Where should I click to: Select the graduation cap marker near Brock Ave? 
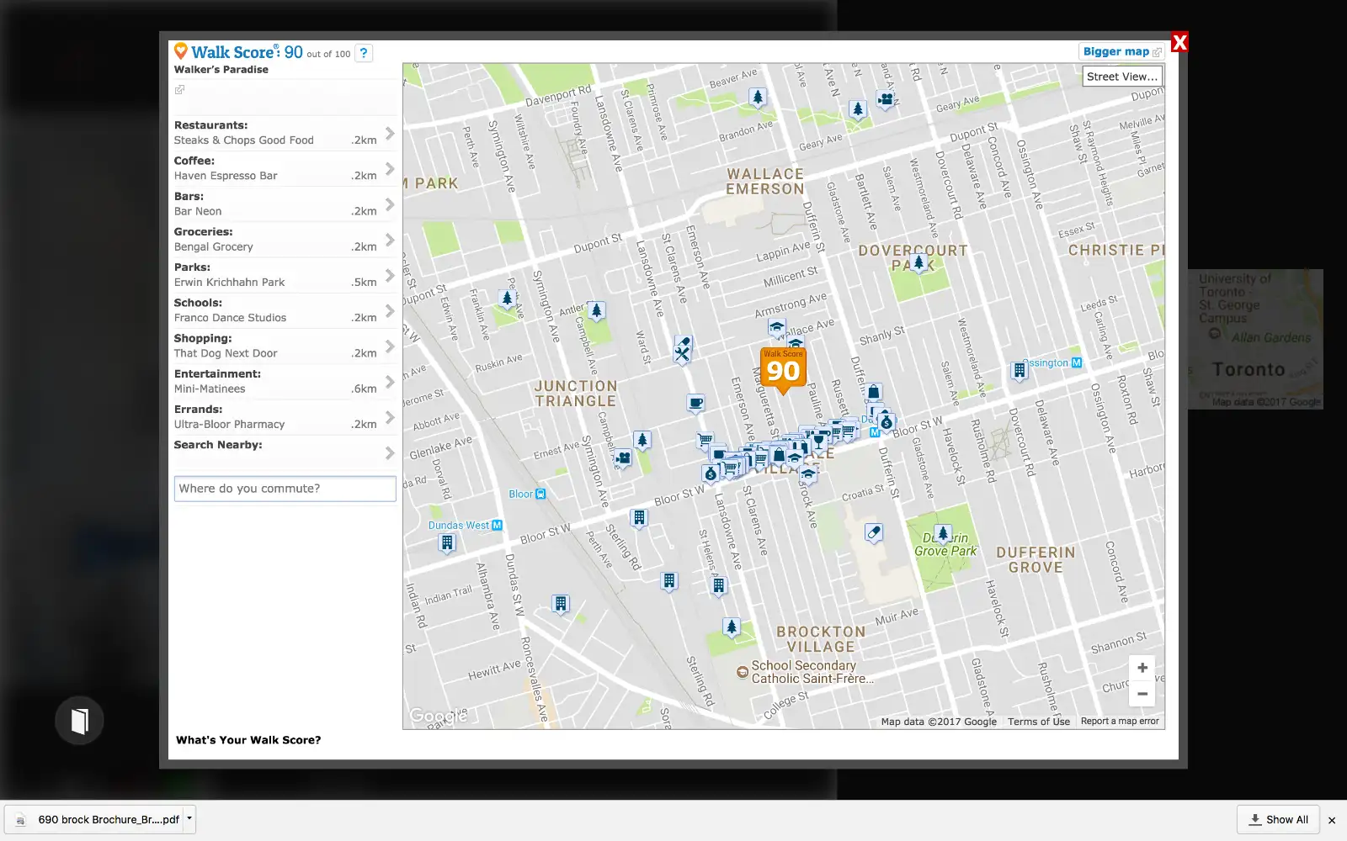tap(808, 475)
